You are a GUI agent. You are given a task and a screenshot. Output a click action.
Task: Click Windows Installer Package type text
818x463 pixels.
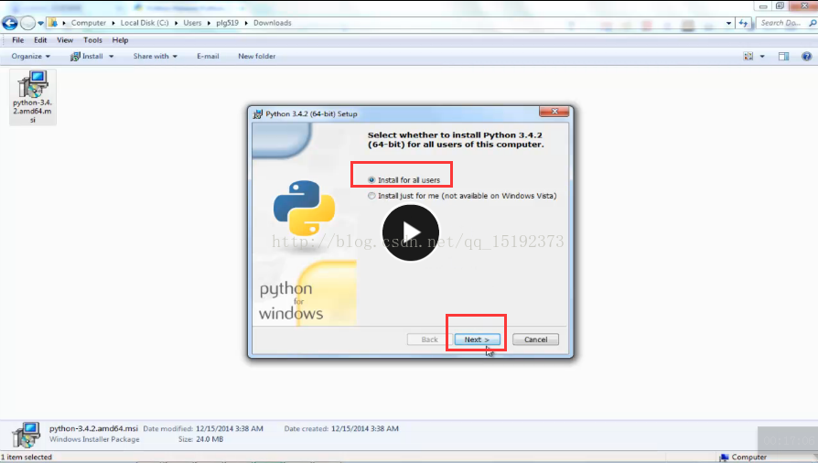pyautogui.click(x=94, y=439)
